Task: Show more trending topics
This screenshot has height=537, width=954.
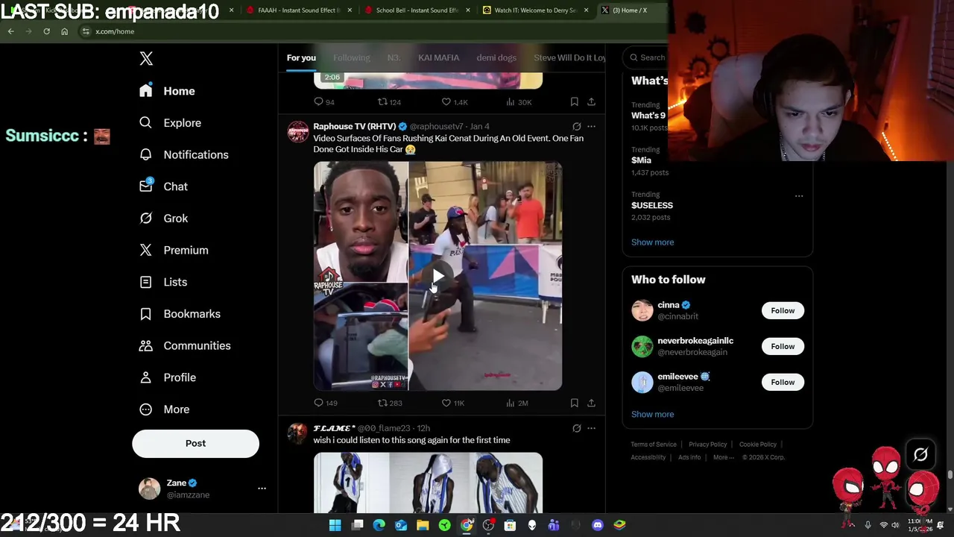Action: [652, 242]
